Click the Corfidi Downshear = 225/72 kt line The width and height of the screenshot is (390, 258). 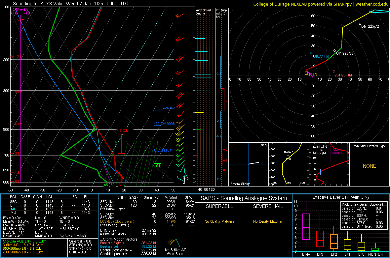pyautogui.click(x=128, y=250)
